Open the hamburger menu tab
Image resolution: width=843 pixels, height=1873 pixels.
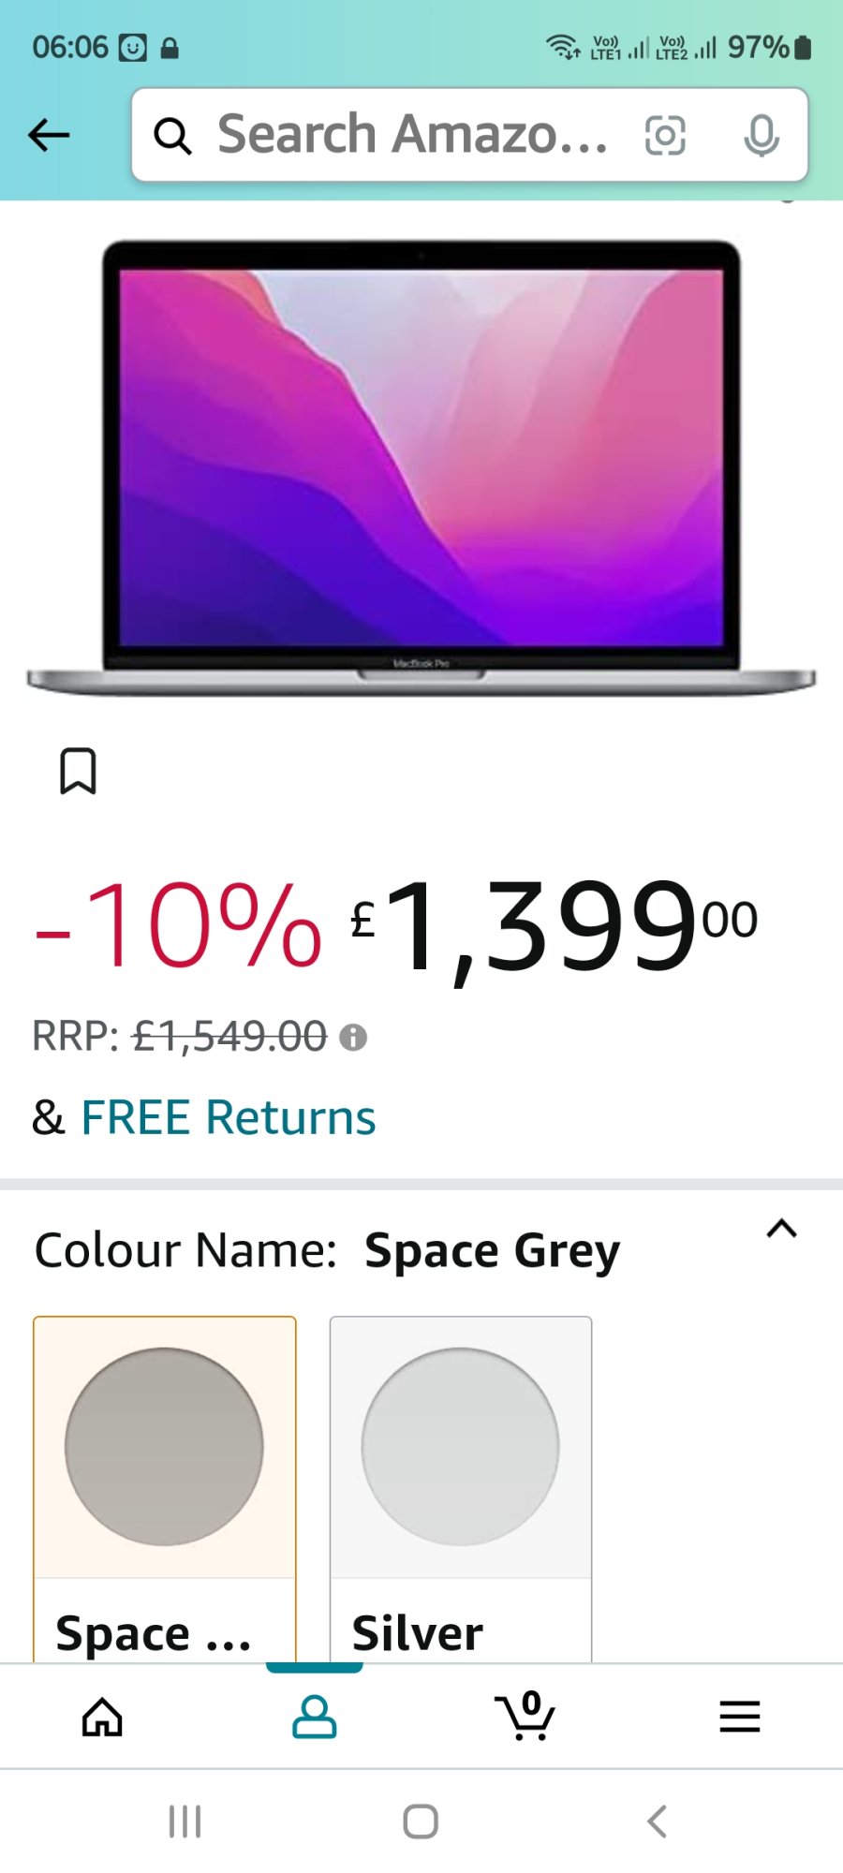(x=739, y=1717)
